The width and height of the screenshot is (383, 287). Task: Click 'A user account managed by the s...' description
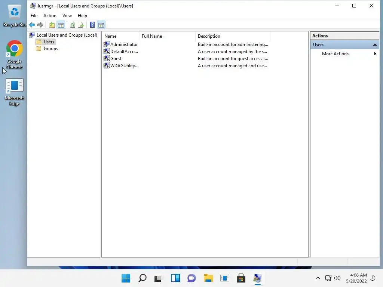(232, 52)
